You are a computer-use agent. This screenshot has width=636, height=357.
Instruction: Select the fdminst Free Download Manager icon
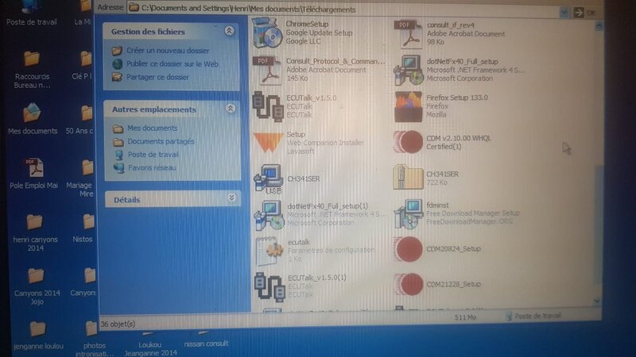coord(409,214)
